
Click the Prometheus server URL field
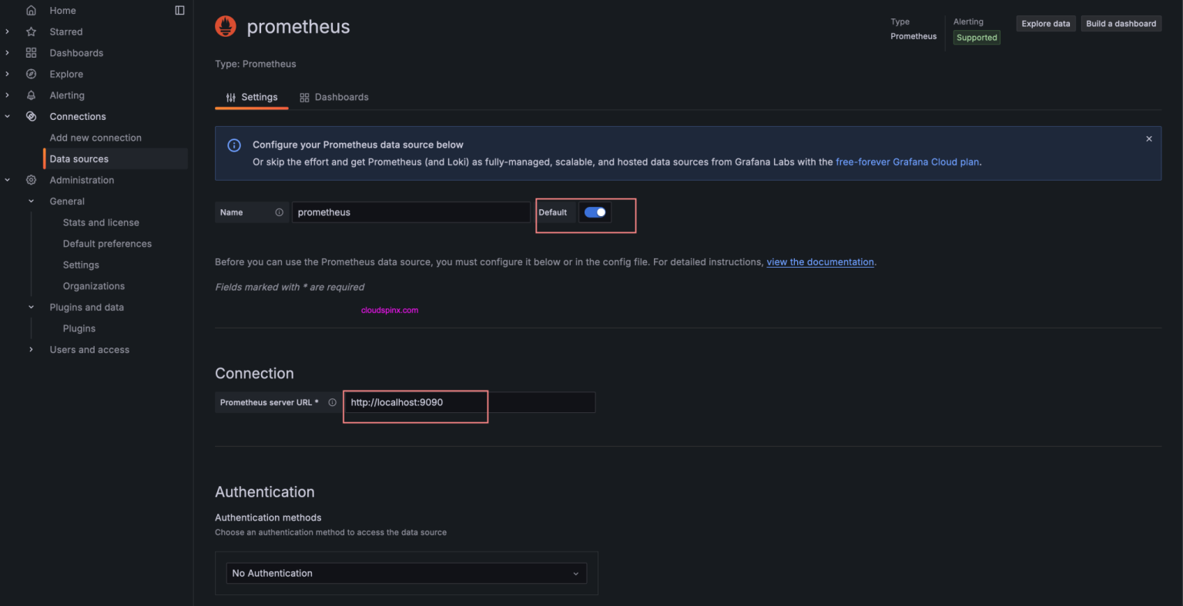click(415, 402)
